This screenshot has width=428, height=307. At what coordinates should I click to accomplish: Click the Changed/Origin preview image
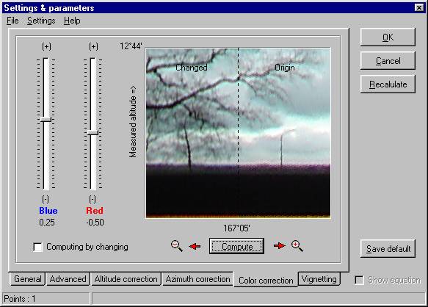pyautogui.click(x=238, y=133)
